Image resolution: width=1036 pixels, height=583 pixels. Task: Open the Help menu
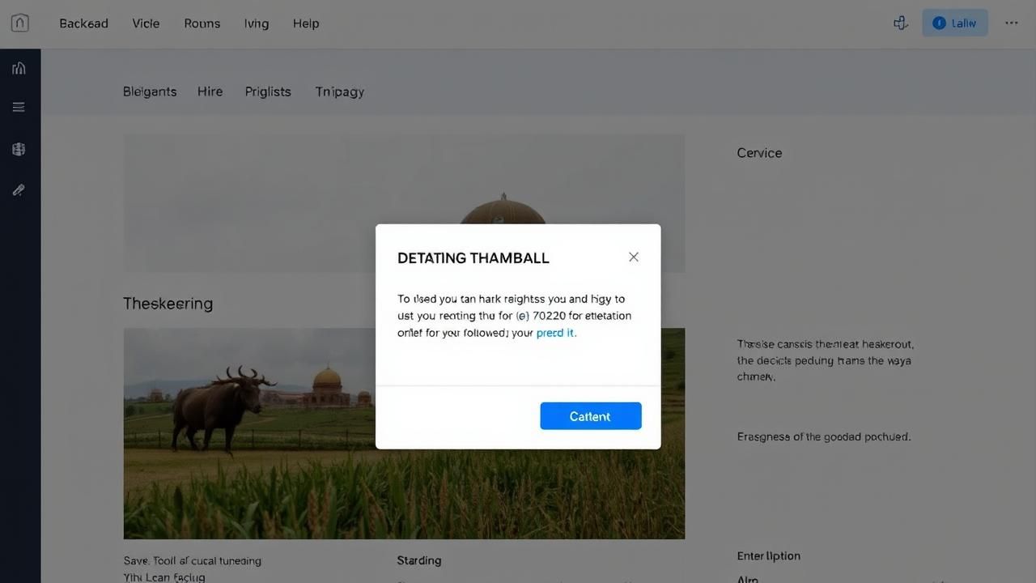point(305,23)
